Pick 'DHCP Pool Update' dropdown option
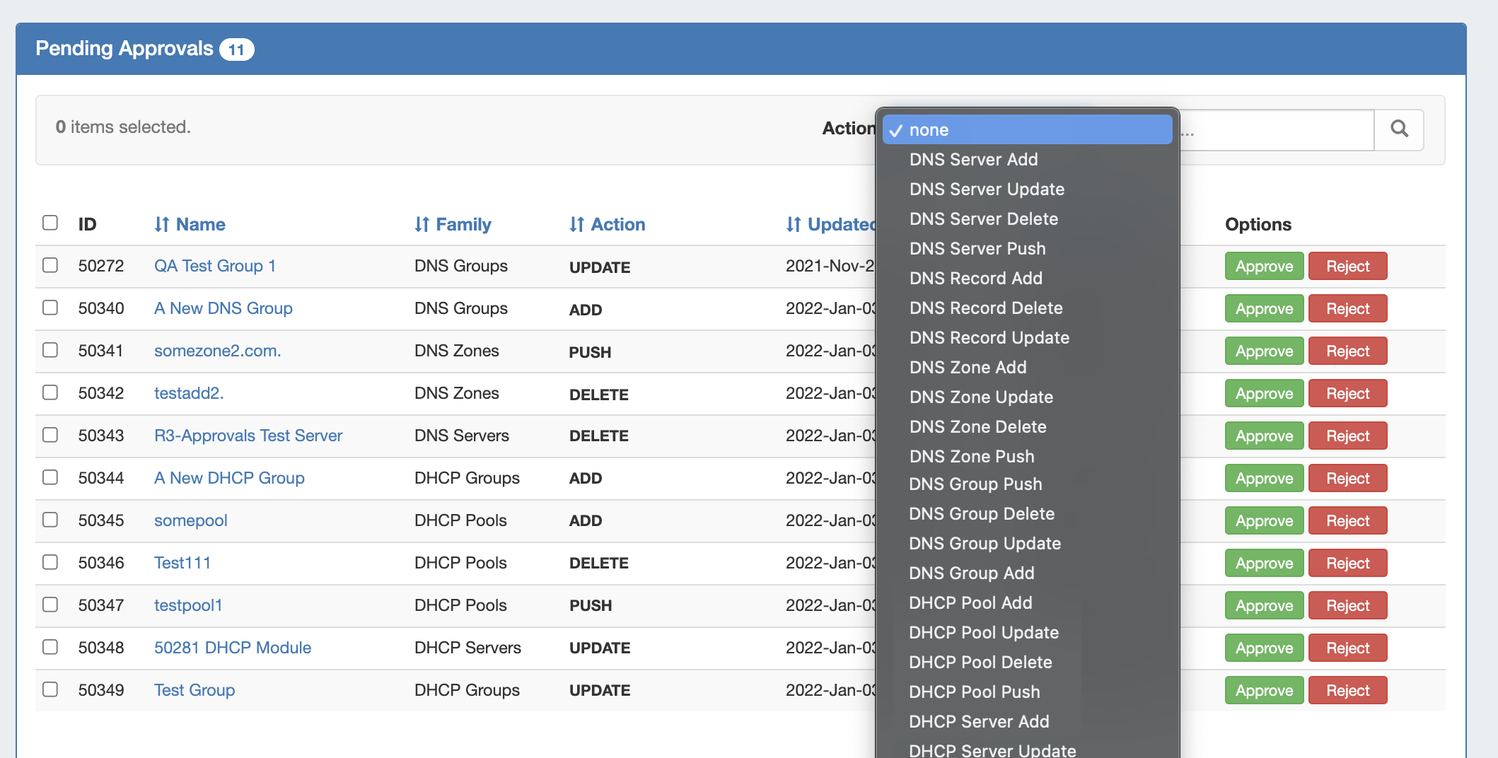The image size is (1498, 758). (983, 633)
